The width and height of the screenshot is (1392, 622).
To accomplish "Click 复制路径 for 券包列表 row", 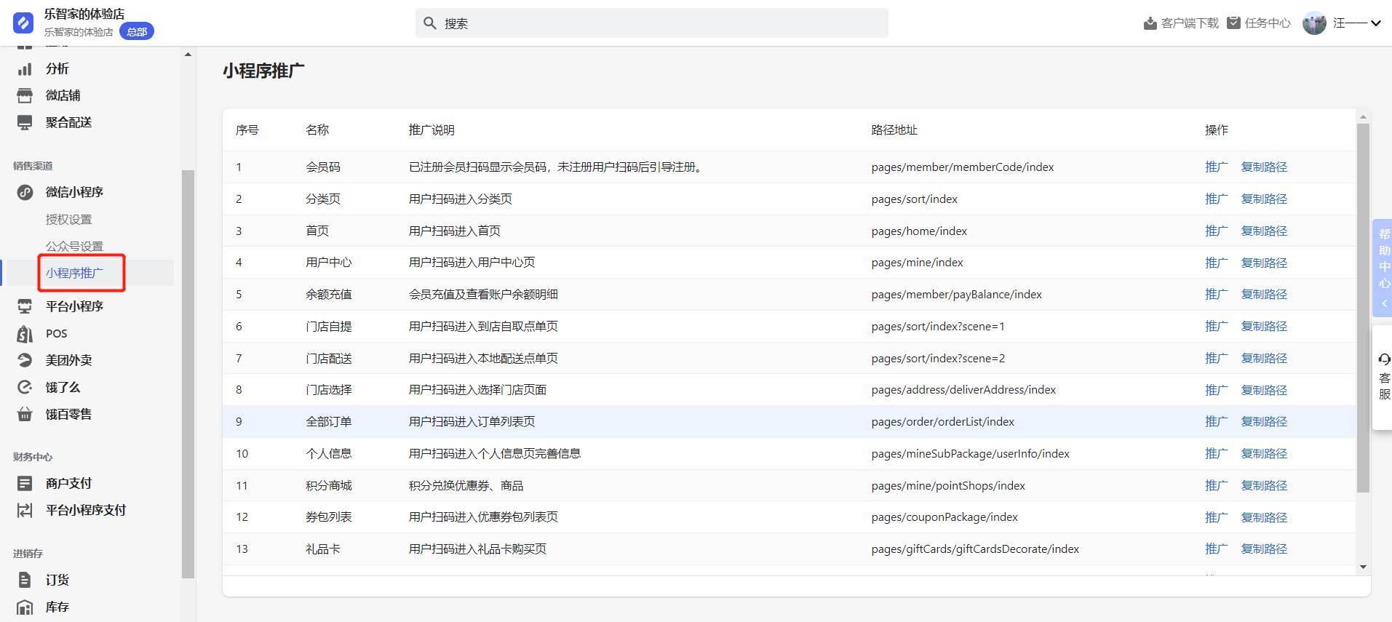I will [1264, 517].
